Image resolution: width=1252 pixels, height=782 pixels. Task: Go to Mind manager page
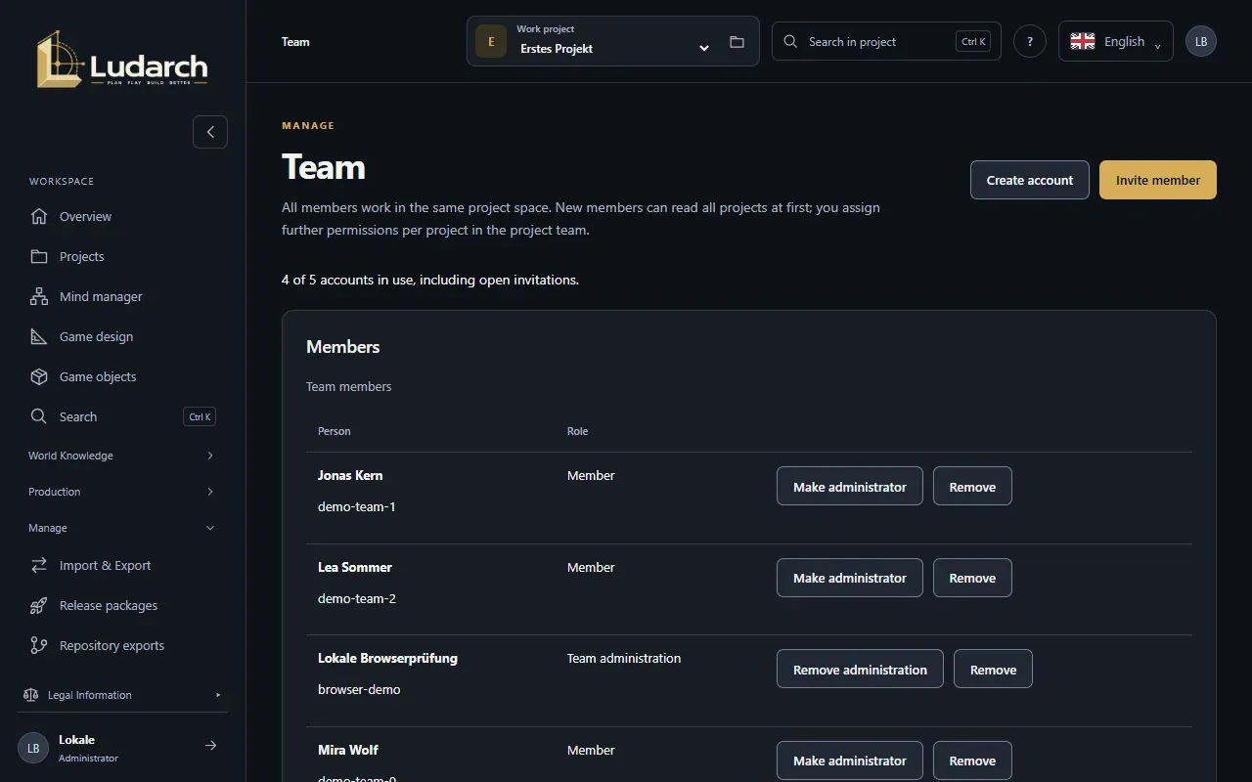click(x=122, y=296)
